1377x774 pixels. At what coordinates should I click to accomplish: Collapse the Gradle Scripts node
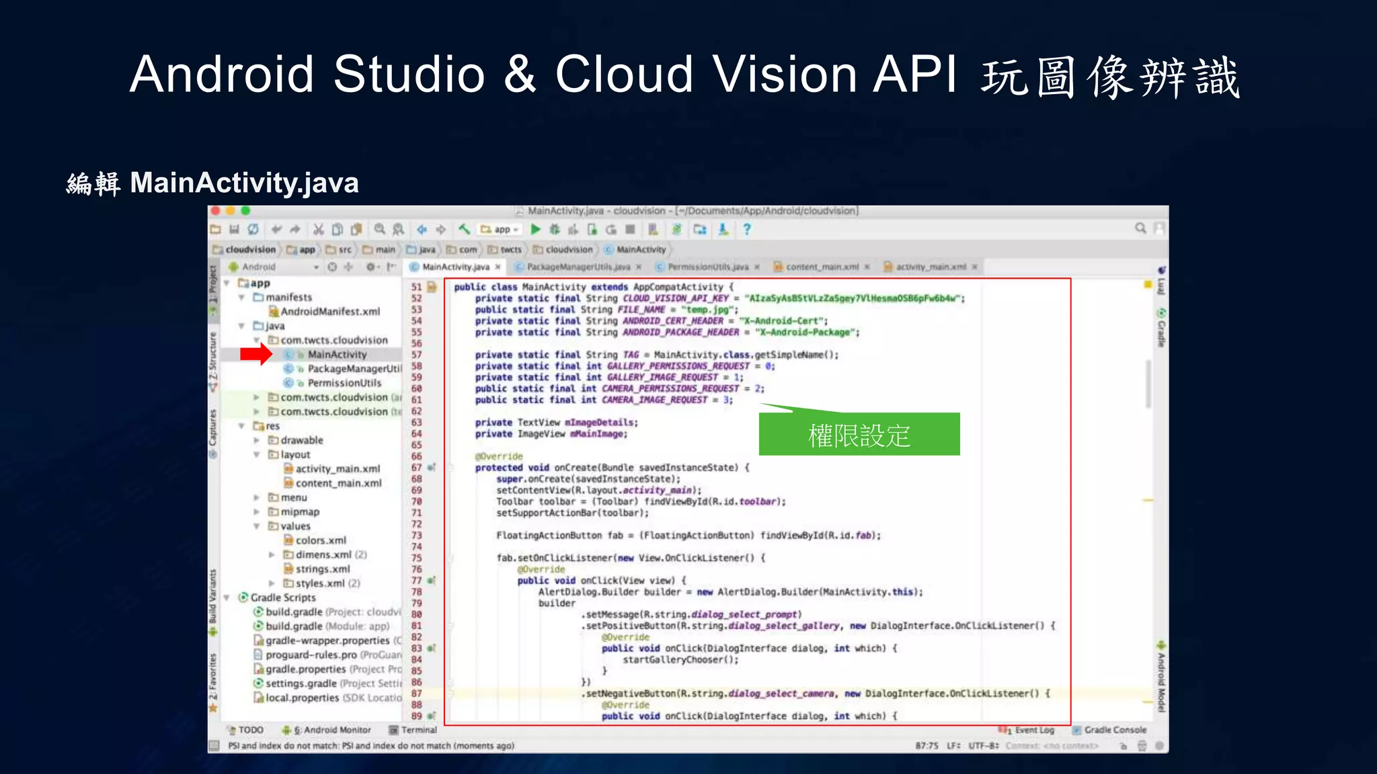tap(227, 597)
